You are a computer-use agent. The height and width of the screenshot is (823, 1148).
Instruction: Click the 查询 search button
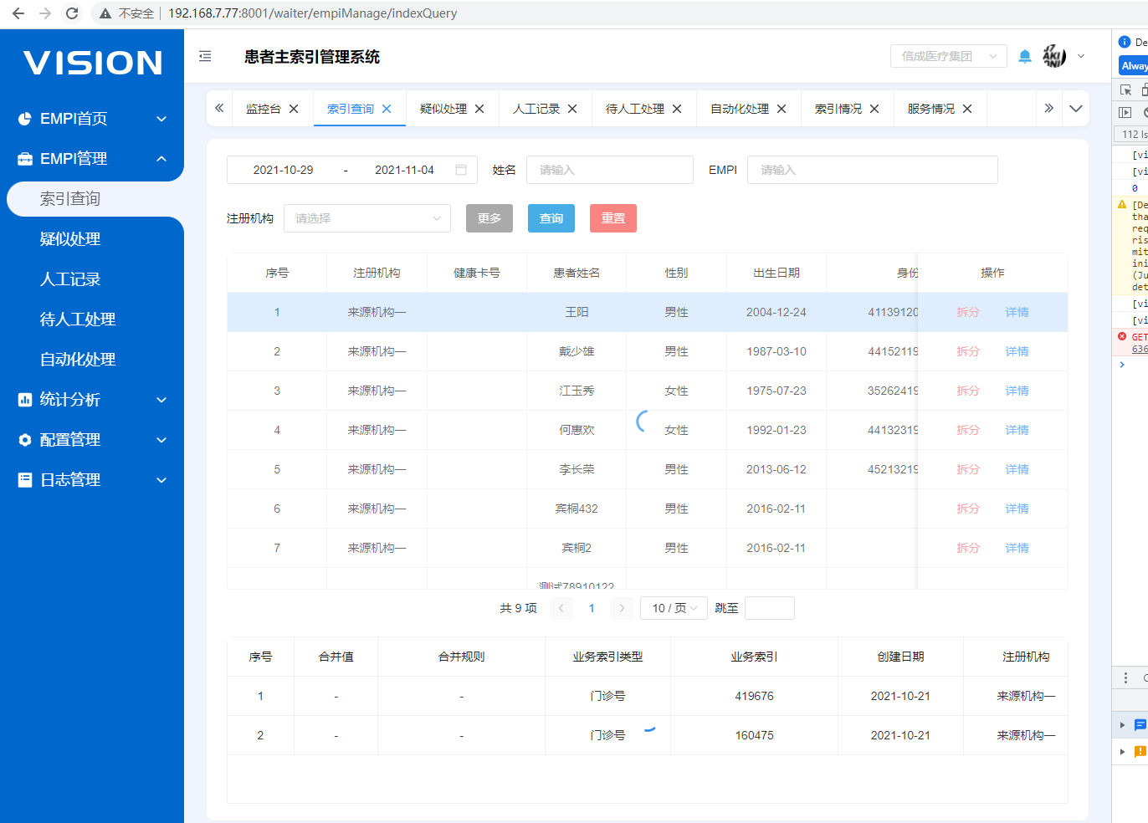(x=551, y=218)
